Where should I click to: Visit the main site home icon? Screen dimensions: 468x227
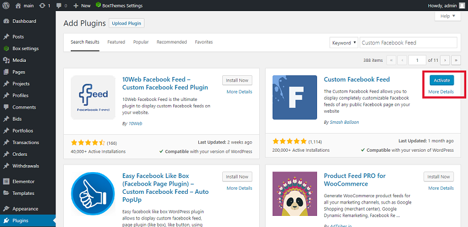(x=18, y=5)
